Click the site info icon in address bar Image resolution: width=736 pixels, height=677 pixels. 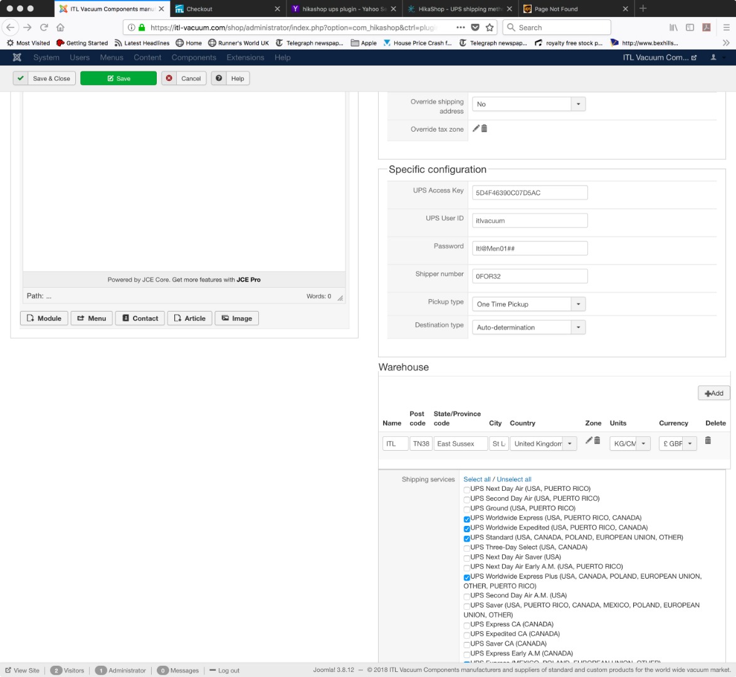pos(132,27)
